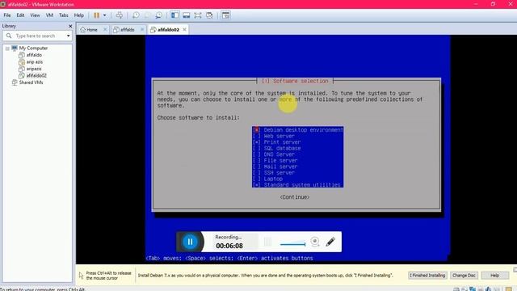Open the View menu
The width and height of the screenshot is (517, 291).
(35, 15)
